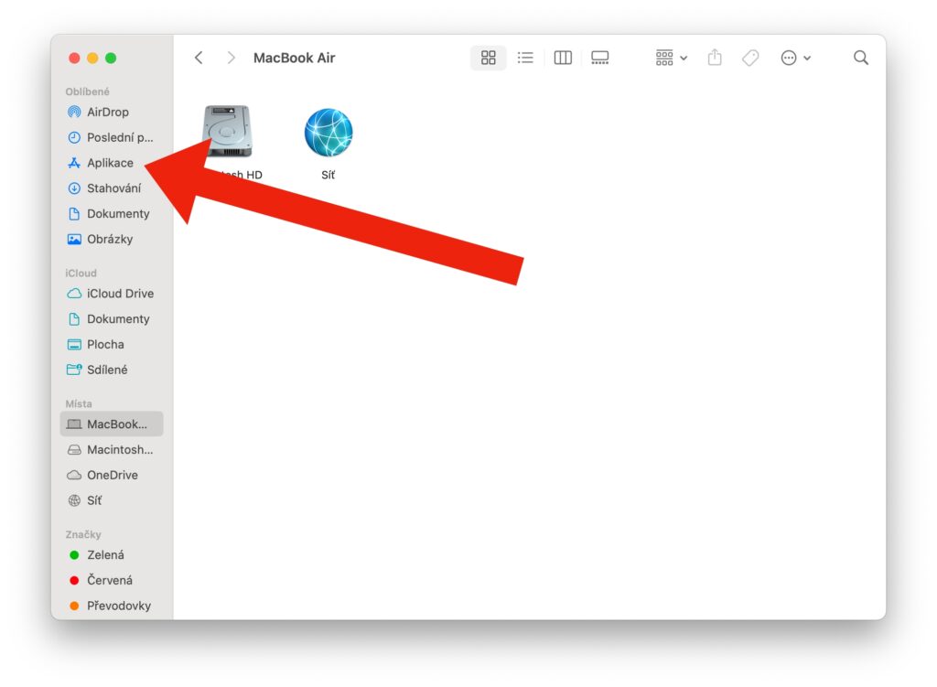Click the red Červená tag

[x=109, y=580]
